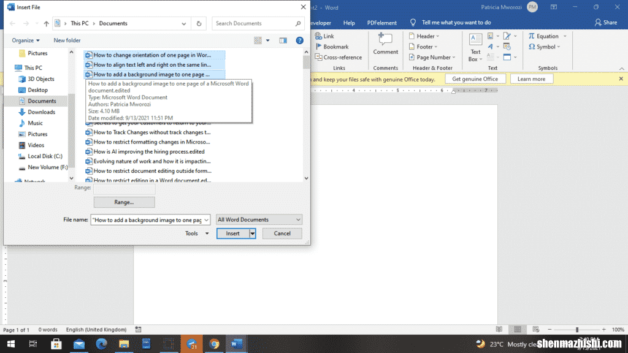The height and width of the screenshot is (353, 628).
Task: Open the Insert button dropdown arrow
Action: (252, 233)
